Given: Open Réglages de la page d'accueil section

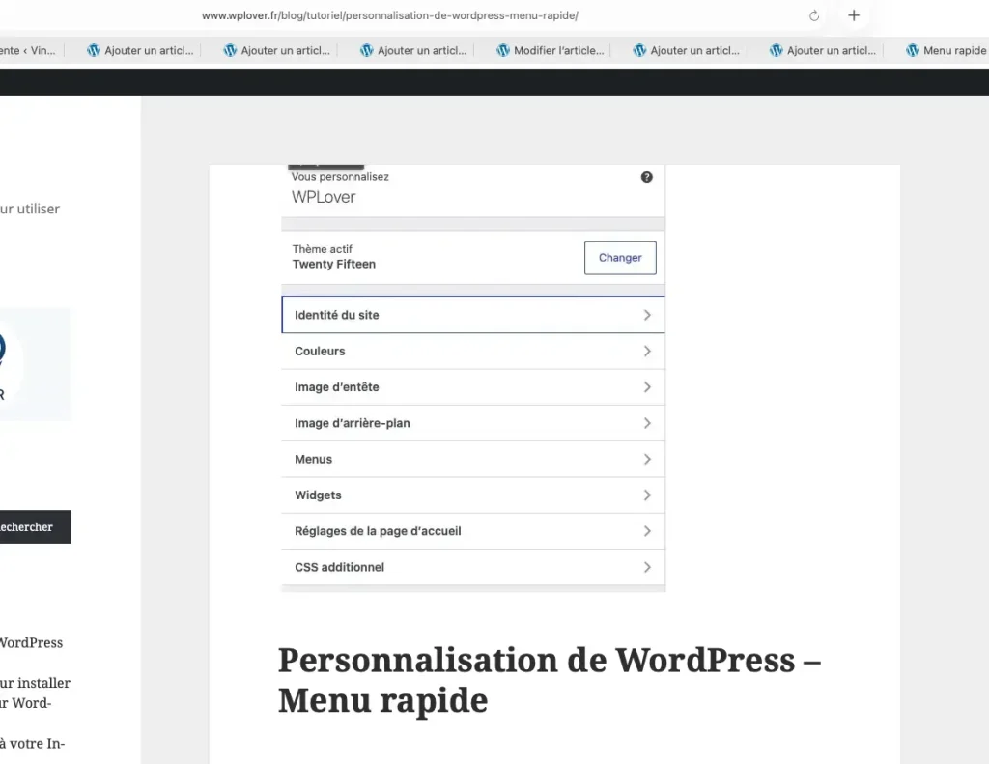Looking at the screenshot, I should click(x=473, y=530).
